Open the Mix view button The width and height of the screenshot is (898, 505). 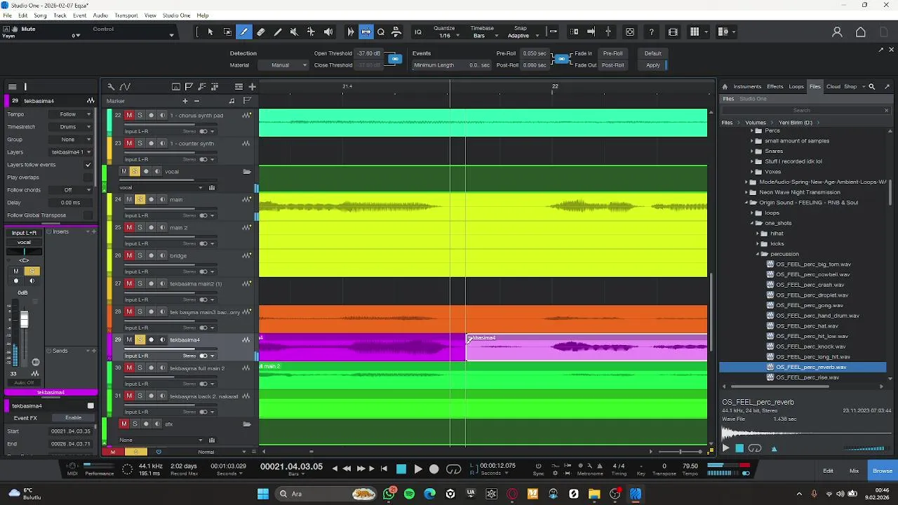(x=854, y=471)
